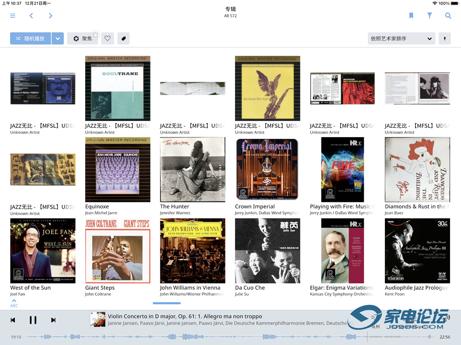Open the 聚焦 focus button
461x345 pixels.
point(83,39)
